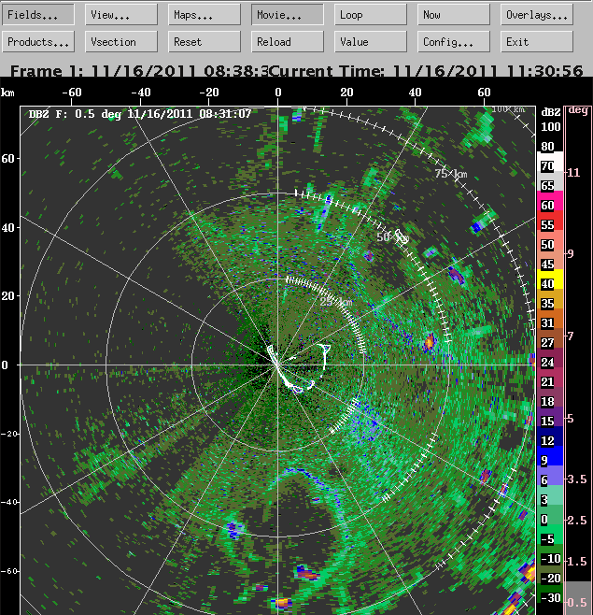Select the 9 deg elevation tick
The height and width of the screenshot is (615, 593).
(x=571, y=254)
